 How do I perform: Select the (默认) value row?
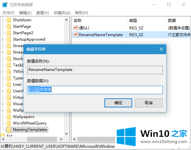coord(131,28)
